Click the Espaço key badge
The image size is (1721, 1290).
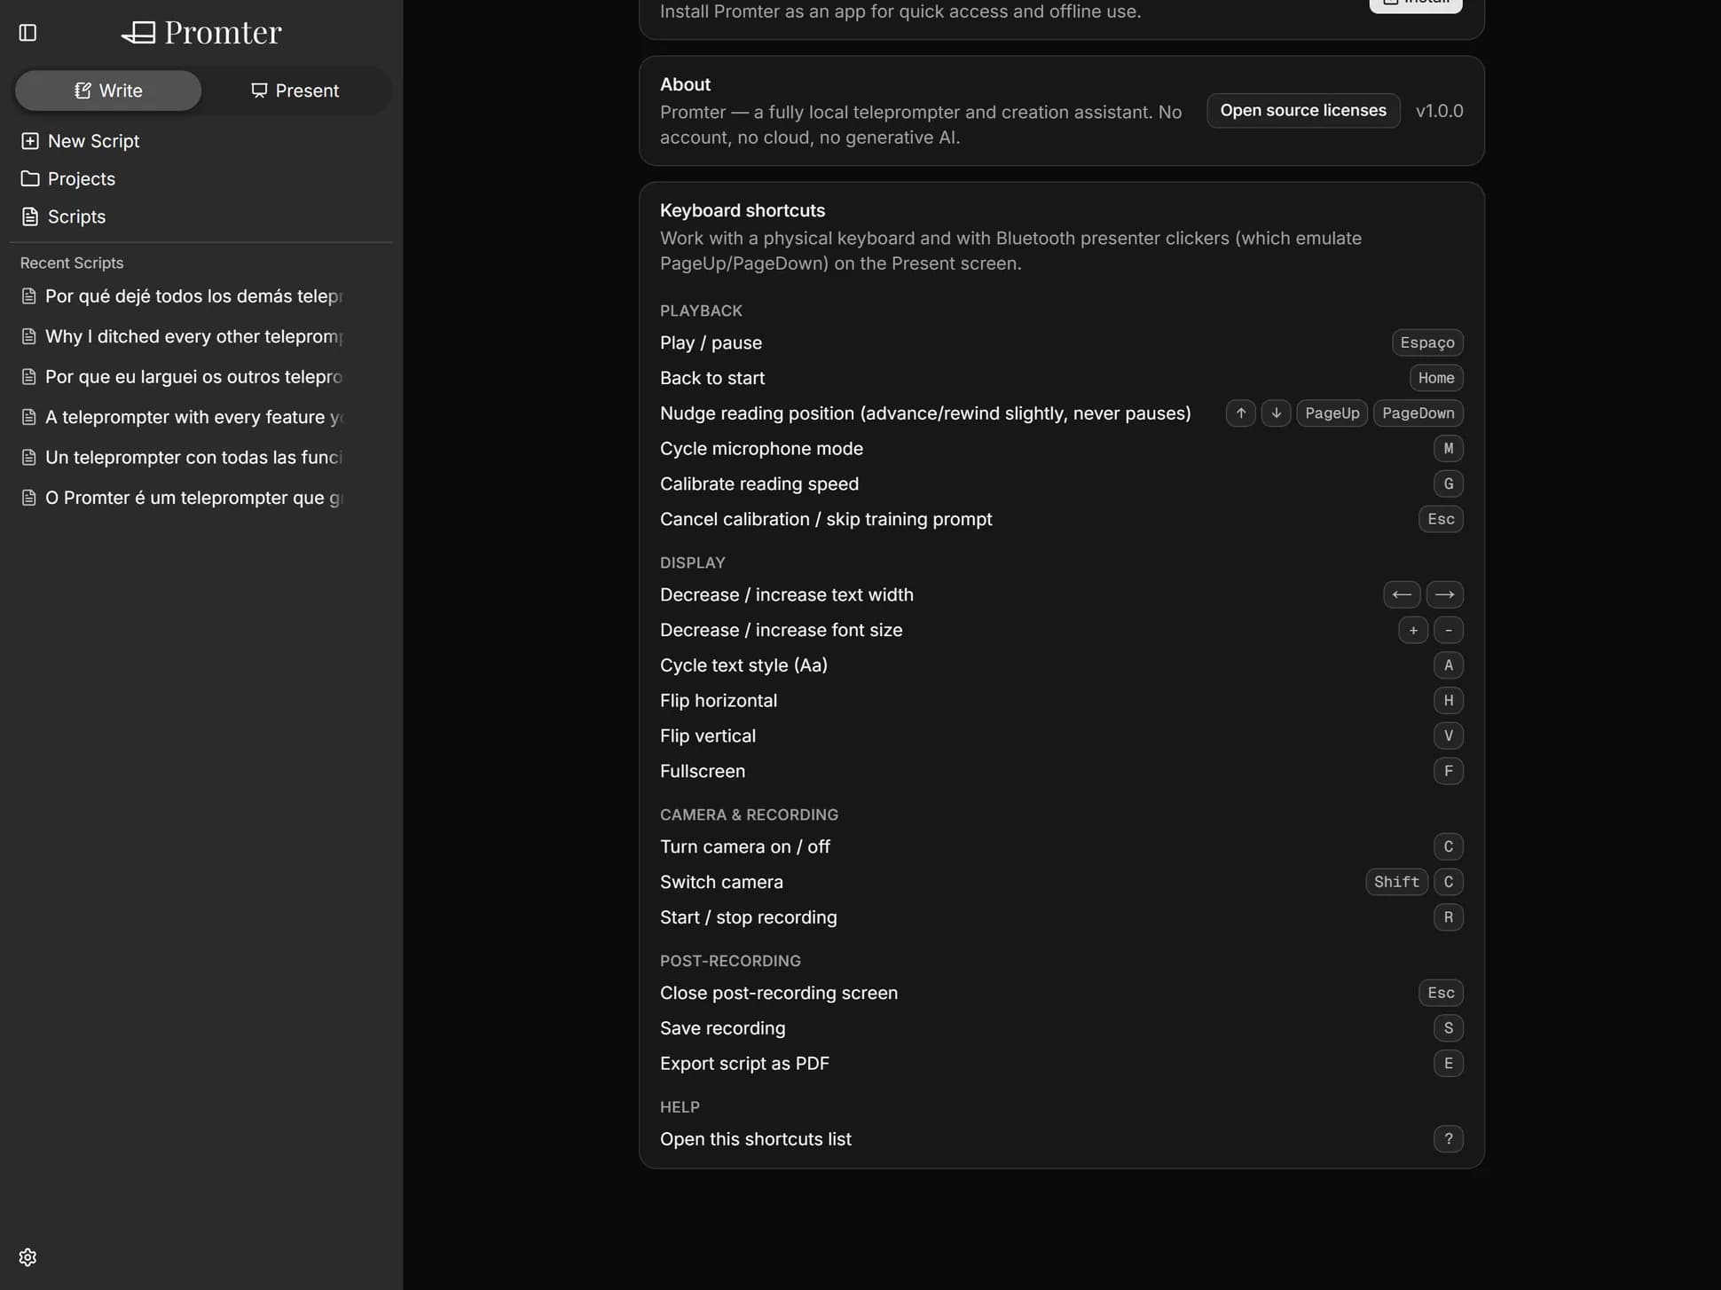click(1426, 342)
